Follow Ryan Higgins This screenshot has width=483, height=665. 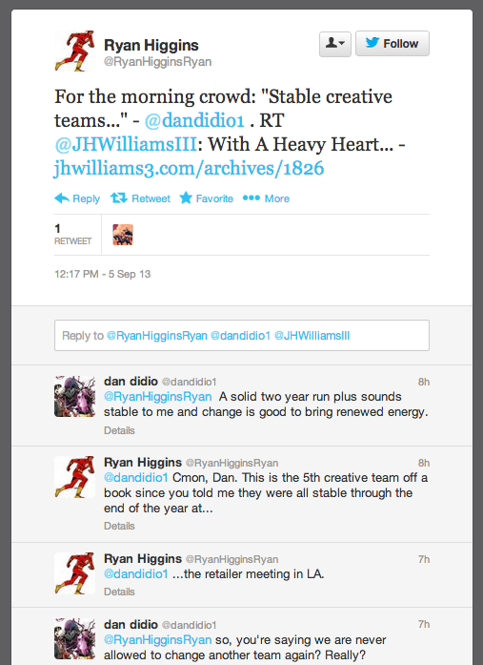click(x=392, y=43)
